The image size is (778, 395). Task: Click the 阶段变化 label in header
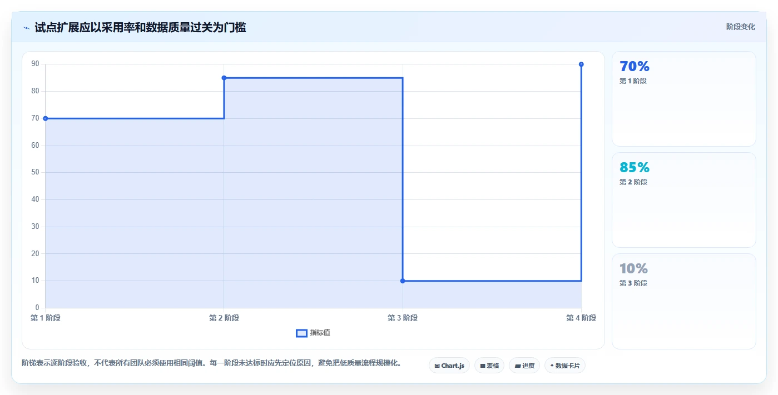[x=741, y=27]
